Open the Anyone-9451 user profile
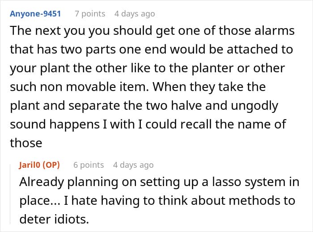 click(35, 14)
